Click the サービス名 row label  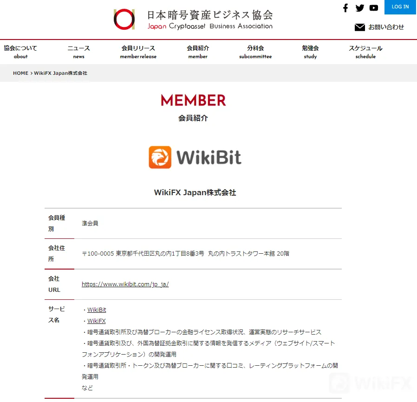[x=56, y=315]
